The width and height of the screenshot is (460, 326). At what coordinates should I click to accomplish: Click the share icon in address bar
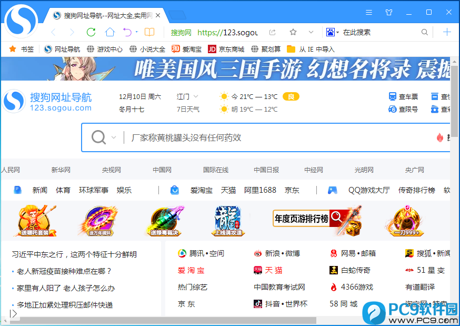click(x=273, y=32)
